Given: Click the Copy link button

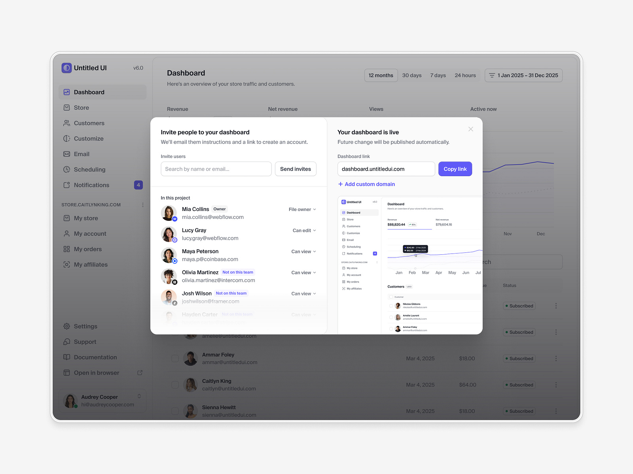Looking at the screenshot, I should [x=455, y=169].
